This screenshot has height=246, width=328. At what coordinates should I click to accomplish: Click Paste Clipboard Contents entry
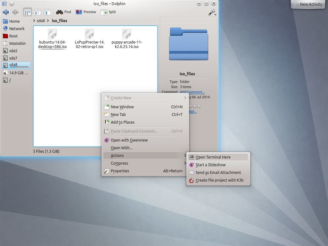point(144,131)
